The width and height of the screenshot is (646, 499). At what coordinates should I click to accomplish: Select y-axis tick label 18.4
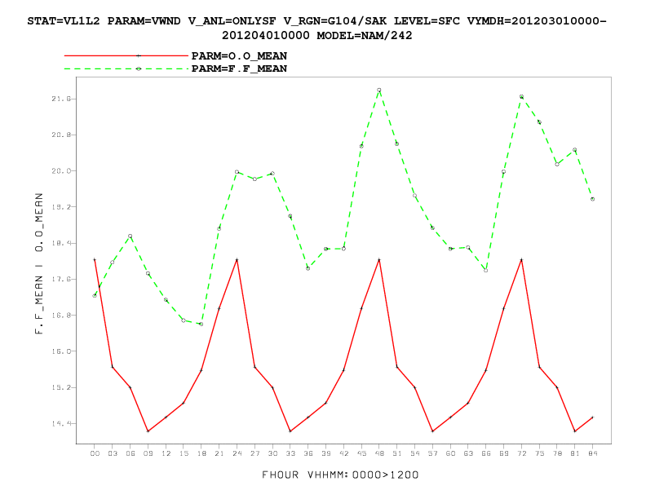tap(60, 243)
